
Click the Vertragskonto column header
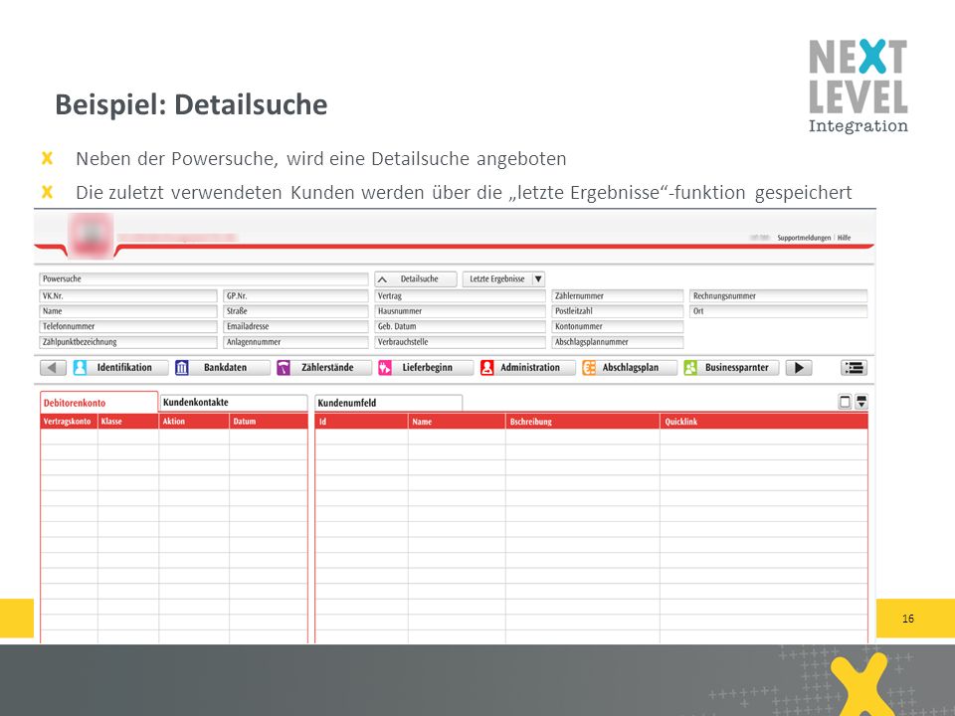click(x=69, y=422)
